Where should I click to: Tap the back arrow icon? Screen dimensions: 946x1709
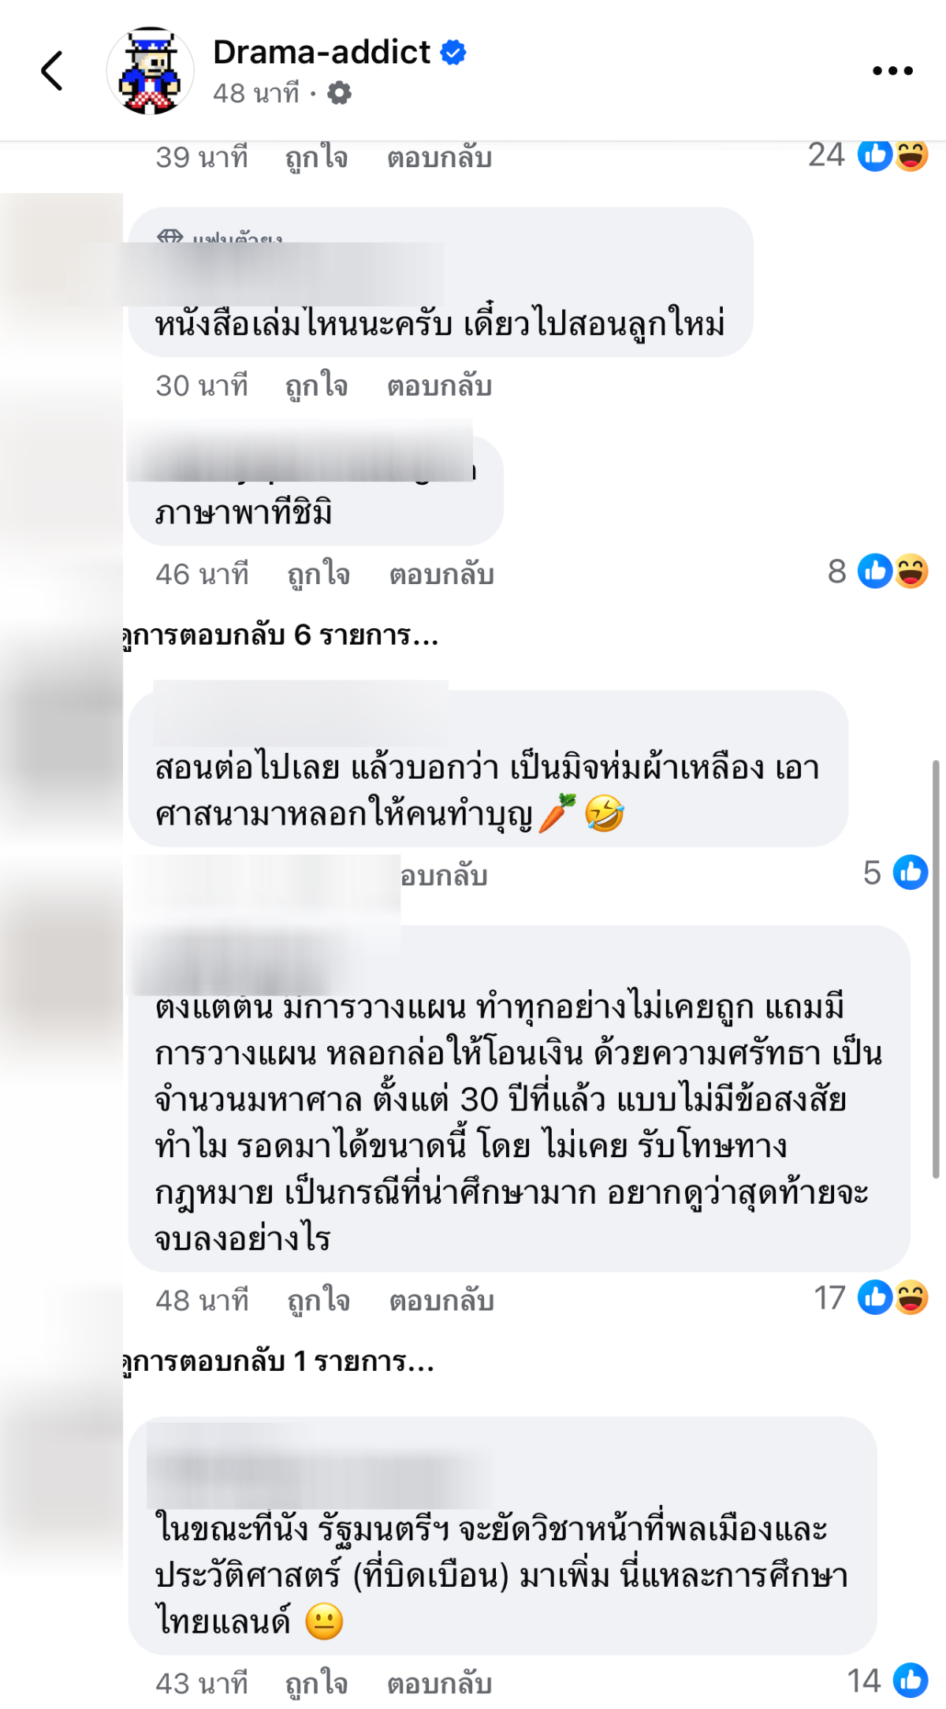tap(52, 71)
